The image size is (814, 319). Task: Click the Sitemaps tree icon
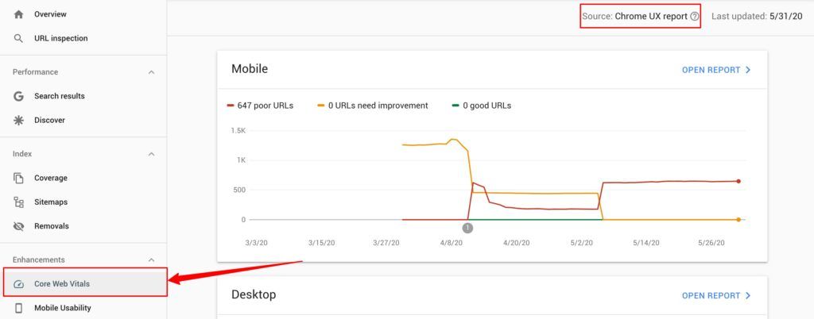click(19, 202)
